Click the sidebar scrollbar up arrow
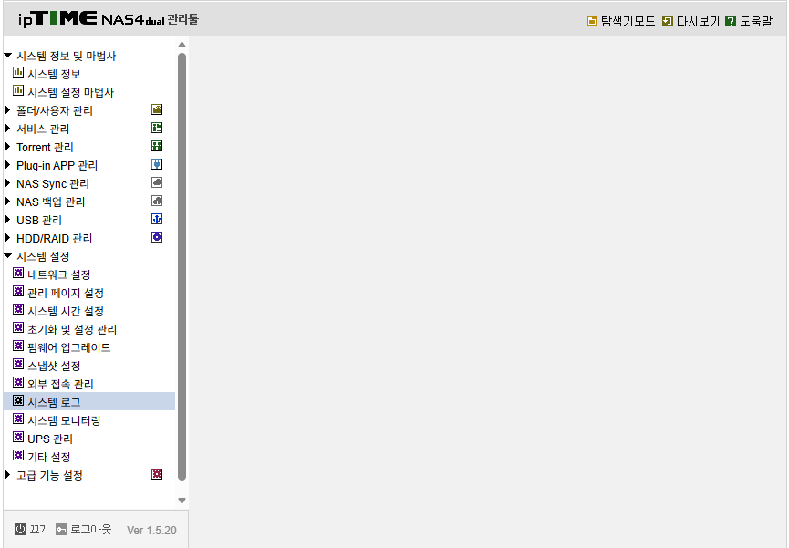 [182, 45]
